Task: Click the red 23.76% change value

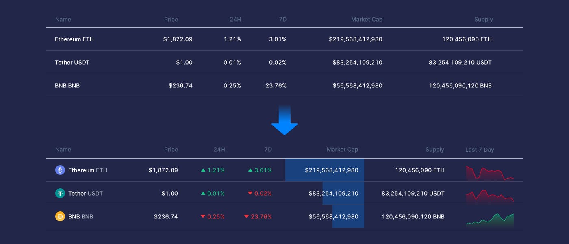Action: pos(261,217)
